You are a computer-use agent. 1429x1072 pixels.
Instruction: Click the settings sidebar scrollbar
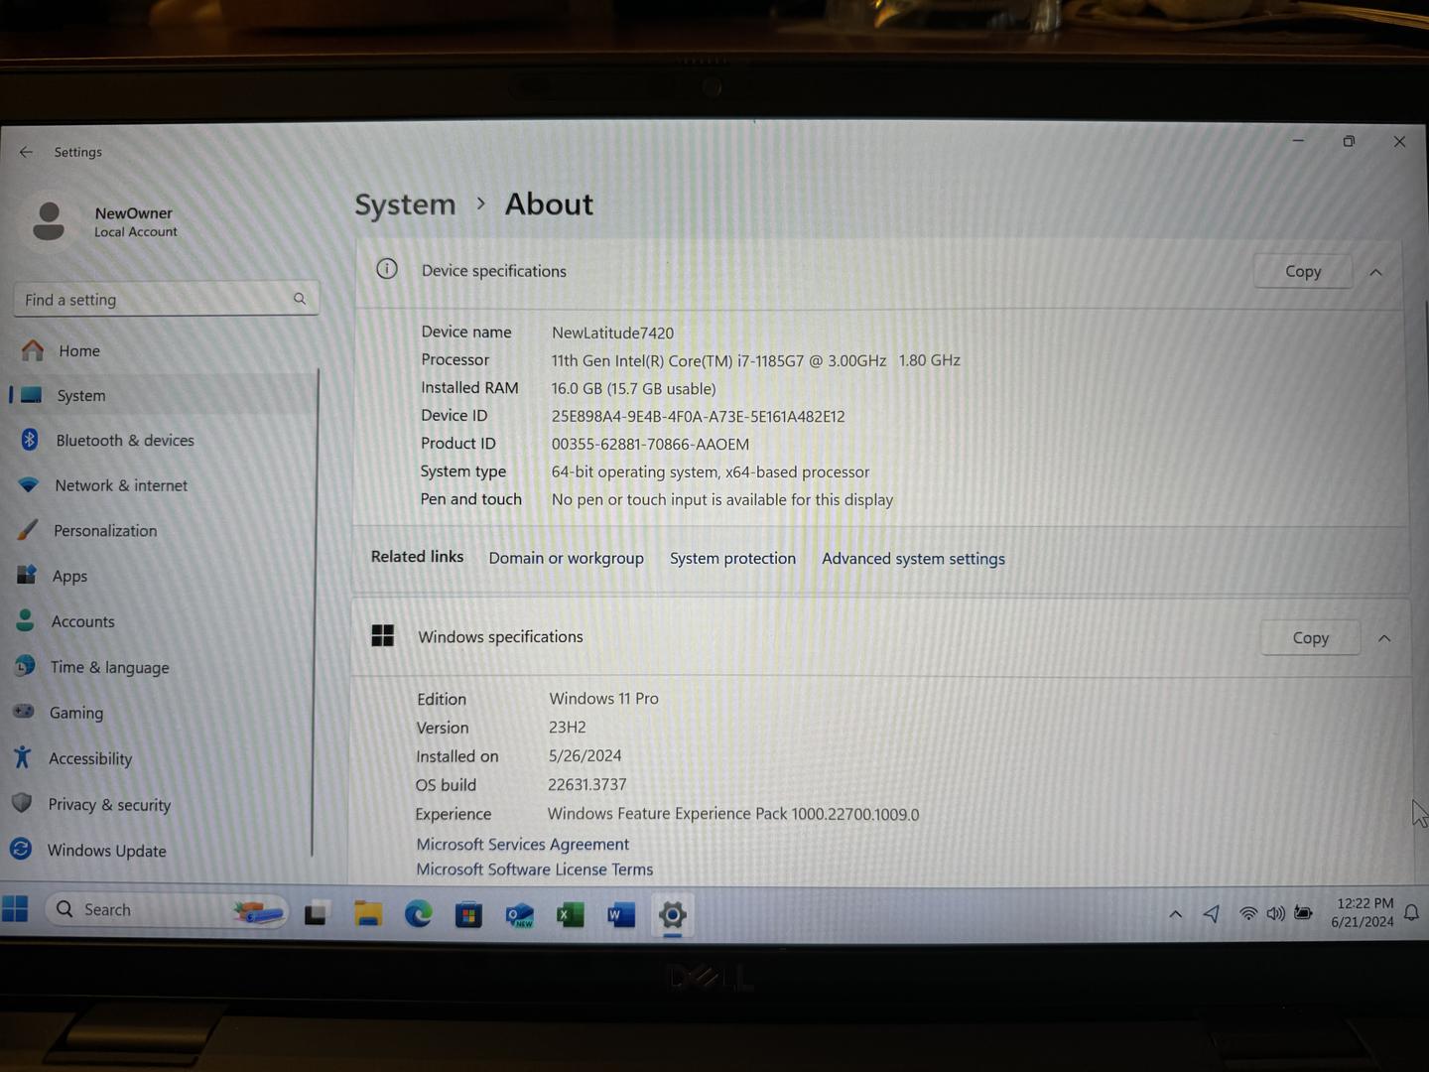pyautogui.click(x=317, y=610)
